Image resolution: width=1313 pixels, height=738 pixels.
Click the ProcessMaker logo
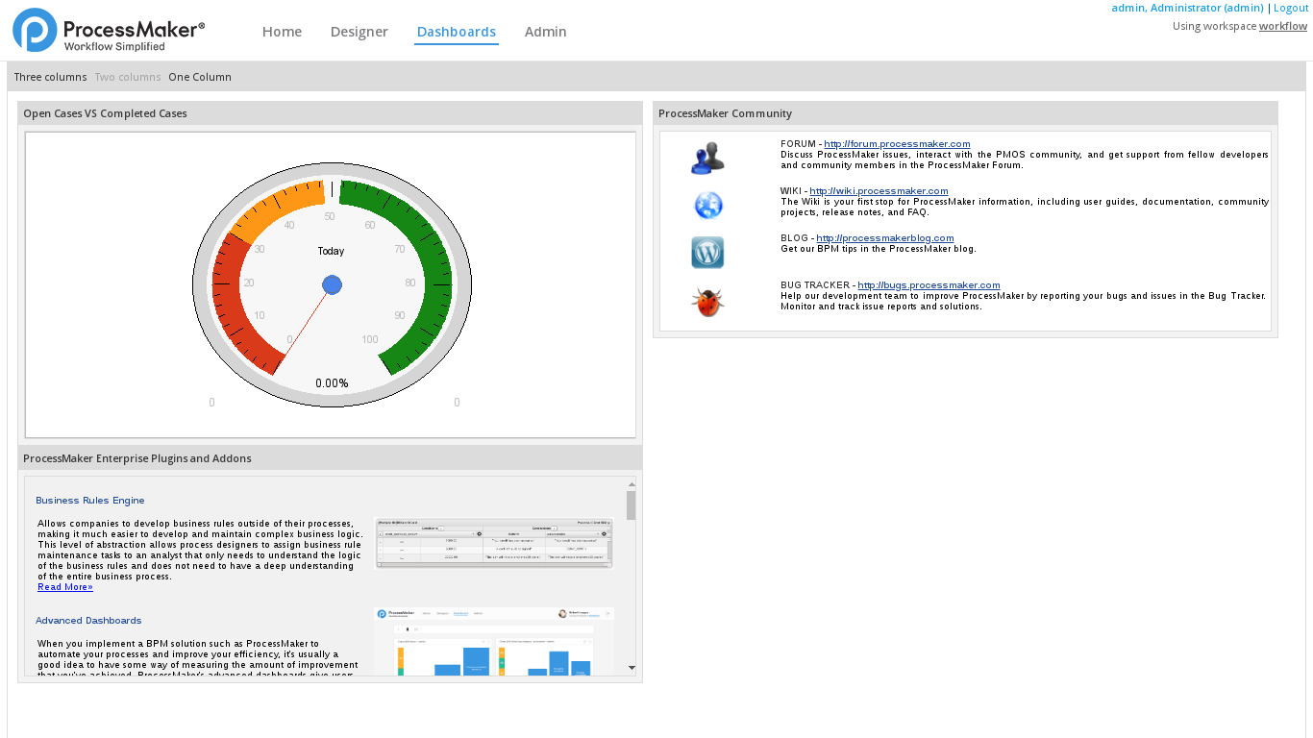click(x=108, y=31)
